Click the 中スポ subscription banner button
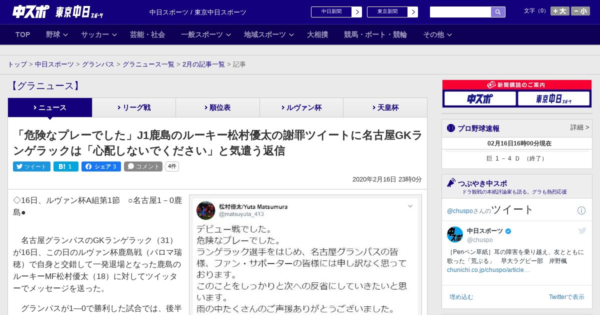The image size is (600, 315). click(480, 98)
